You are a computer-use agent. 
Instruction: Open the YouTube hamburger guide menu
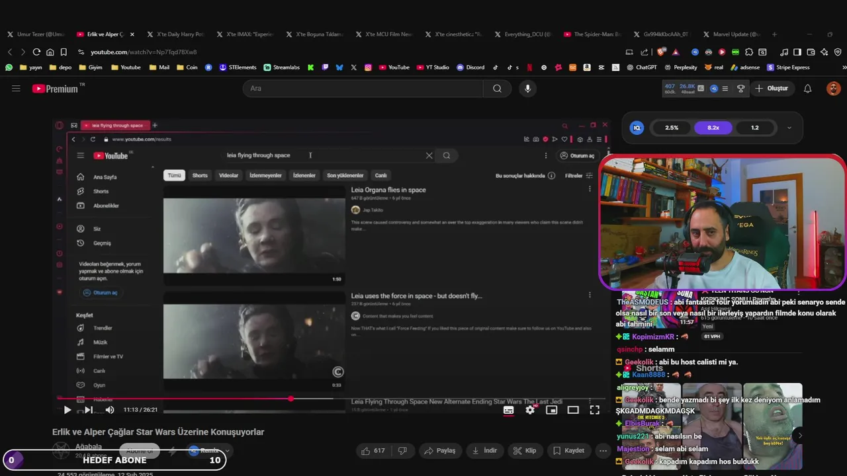(x=16, y=88)
